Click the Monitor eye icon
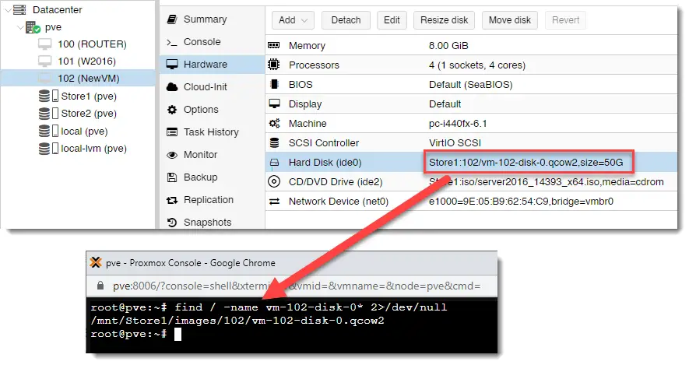This screenshot has height=372, width=689. (x=172, y=155)
